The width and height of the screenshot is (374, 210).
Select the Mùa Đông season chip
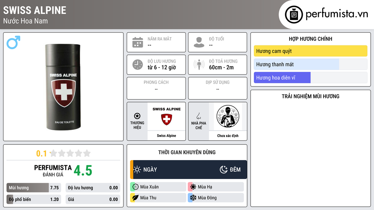(216, 198)
